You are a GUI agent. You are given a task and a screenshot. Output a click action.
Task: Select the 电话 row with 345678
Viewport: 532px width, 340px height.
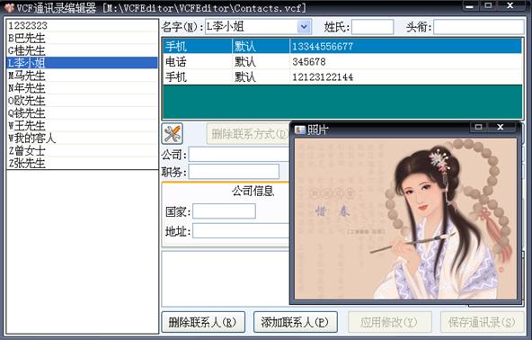[x=342, y=61]
